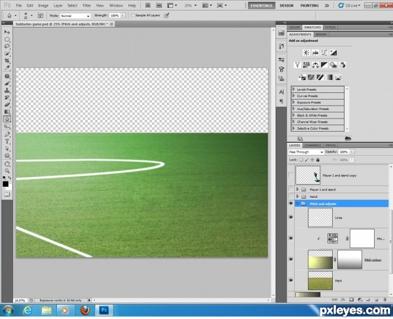Add a Vibrance adjustment

click(x=297, y=65)
